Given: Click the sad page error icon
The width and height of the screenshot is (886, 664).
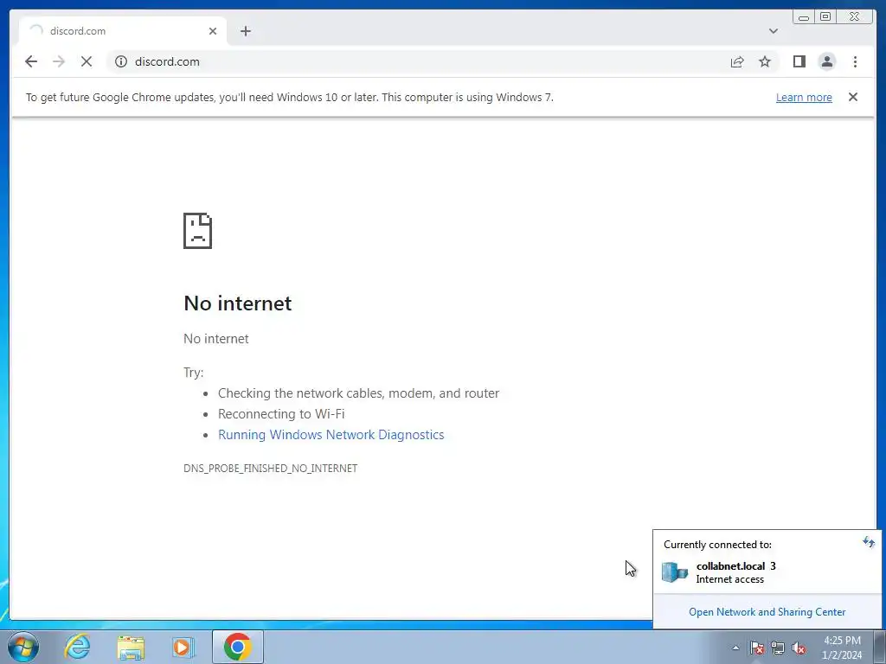Looking at the screenshot, I should coord(198,231).
